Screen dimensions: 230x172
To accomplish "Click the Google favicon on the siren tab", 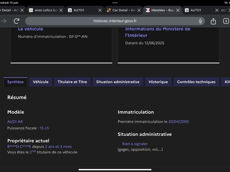I will [31, 10].
